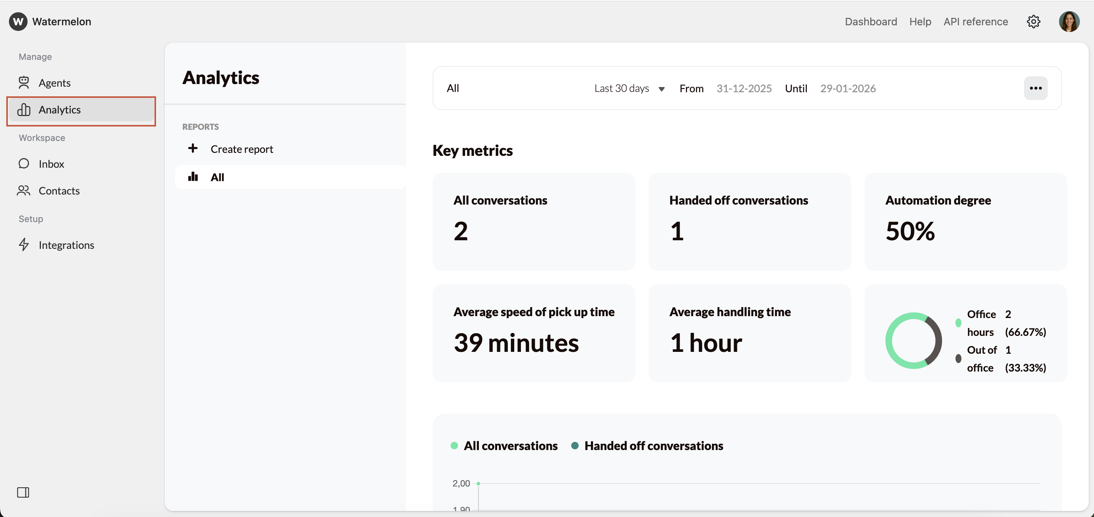This screenshot has width=1094, height=517.
Task: Open the Inbox chat icon
Action: (x=24, y=164)
